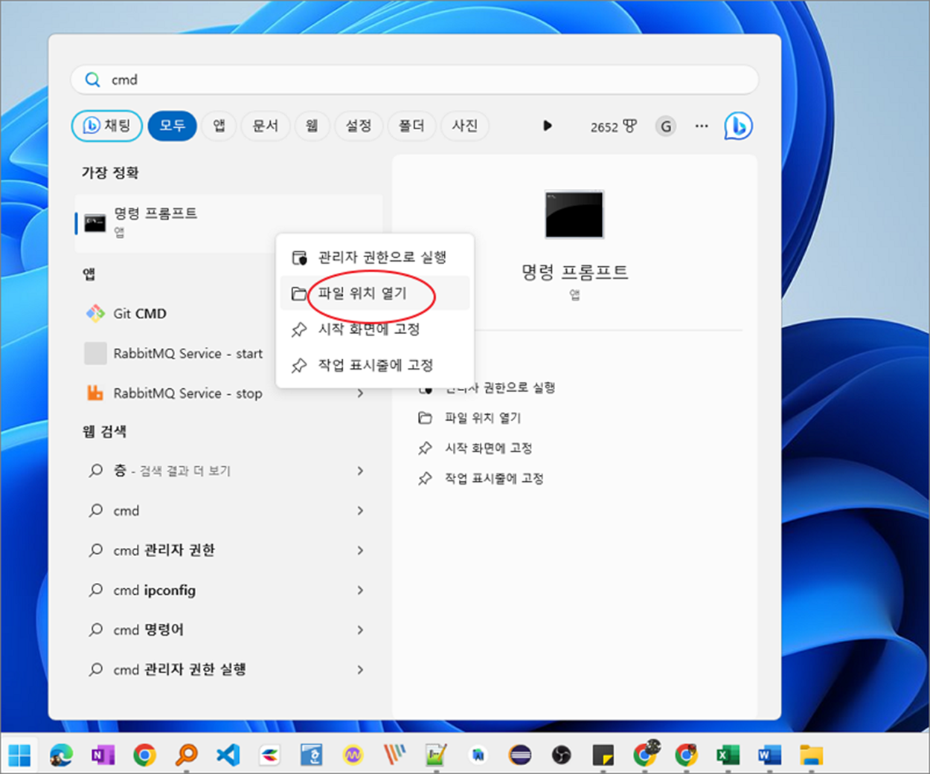Open OBS Studio from the taskbar
This screenshot has width=930, height=774.
coord(562,755)
